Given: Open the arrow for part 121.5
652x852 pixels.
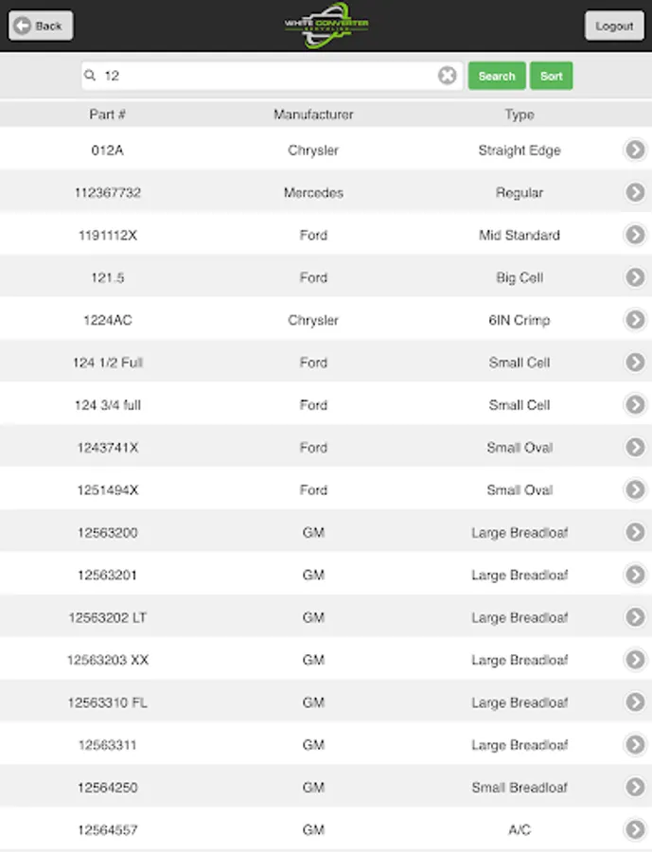Looking at the screenshot, I should click(635, 277).
